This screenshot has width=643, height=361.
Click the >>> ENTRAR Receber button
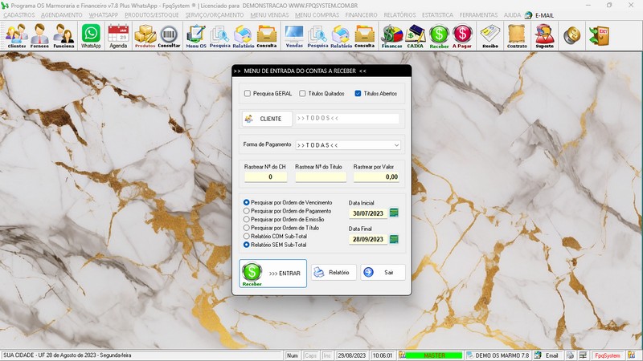(272, 273)
